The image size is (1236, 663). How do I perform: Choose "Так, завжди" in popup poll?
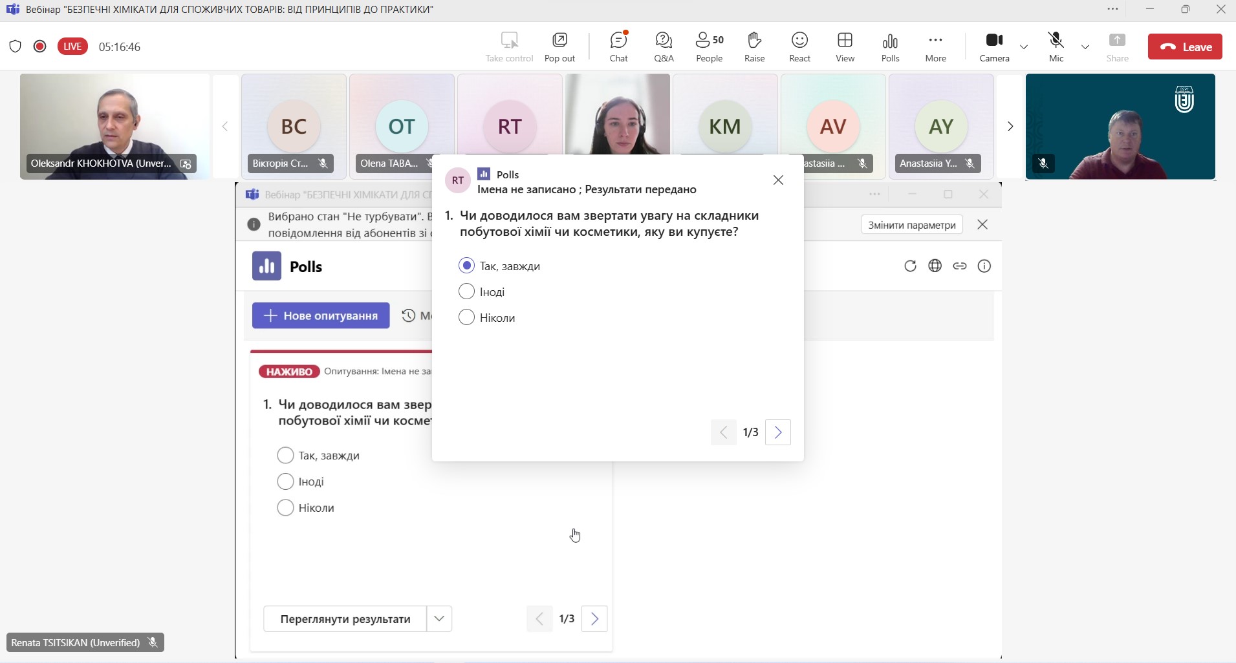coord(466,266)
